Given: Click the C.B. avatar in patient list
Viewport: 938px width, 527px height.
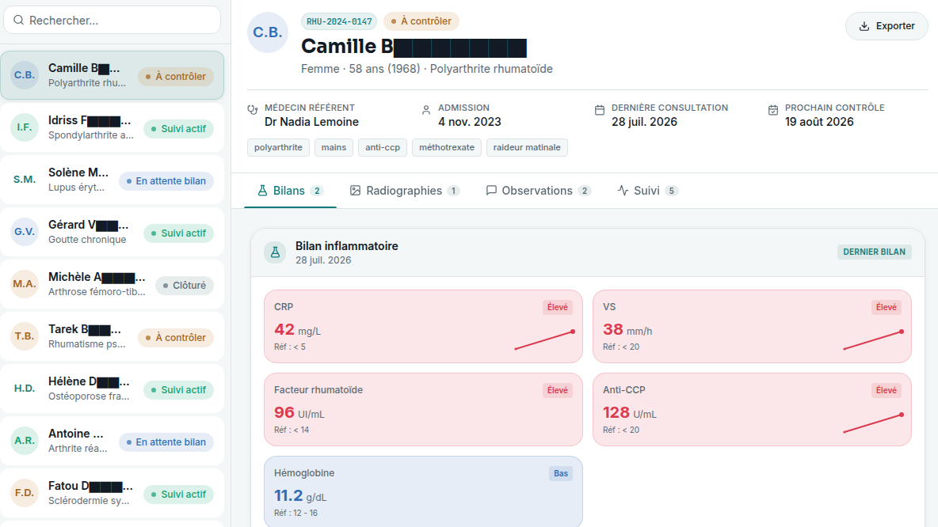Looking at the screenshot, I should (25, 75).
